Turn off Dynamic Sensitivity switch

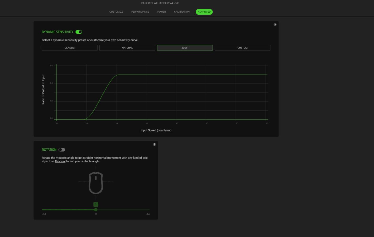79,32
